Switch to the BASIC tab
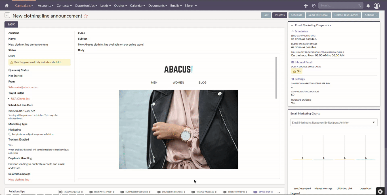 (11, 24)
